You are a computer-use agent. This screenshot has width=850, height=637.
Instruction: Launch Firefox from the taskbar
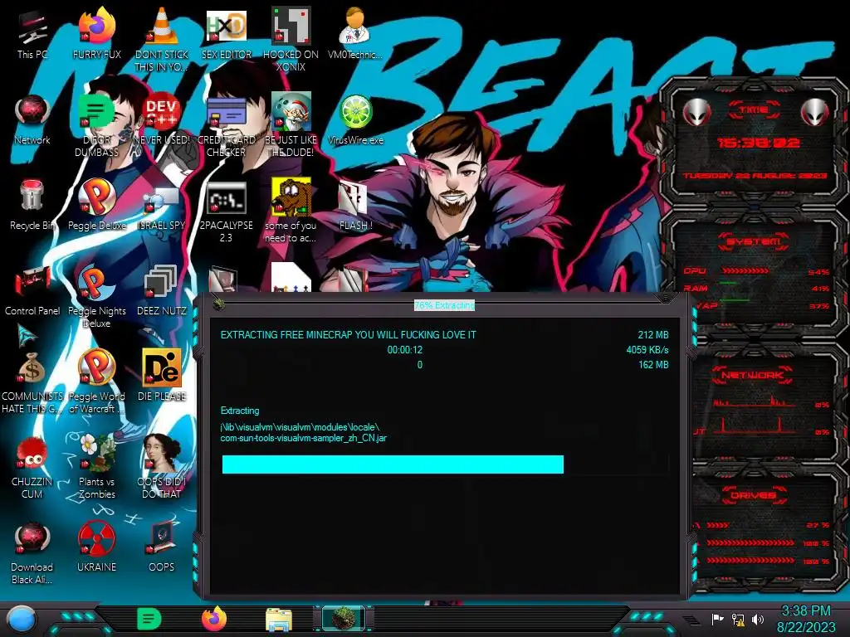214,619
